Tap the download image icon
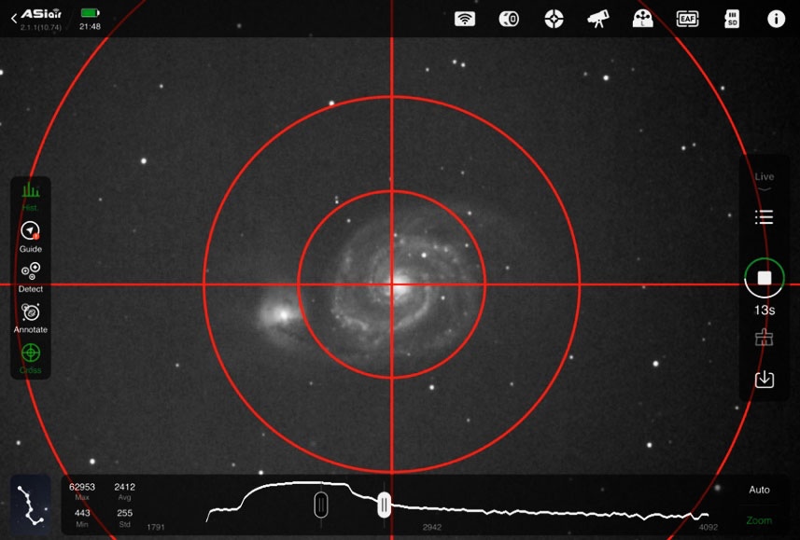The width and height of the screenshot is (800, 540). coord(764,379)
